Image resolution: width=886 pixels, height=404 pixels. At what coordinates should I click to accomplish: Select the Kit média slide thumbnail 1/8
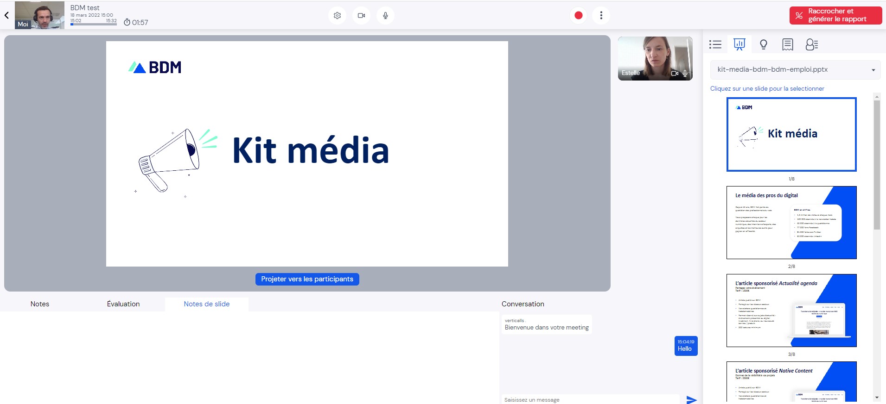point(791,134)
